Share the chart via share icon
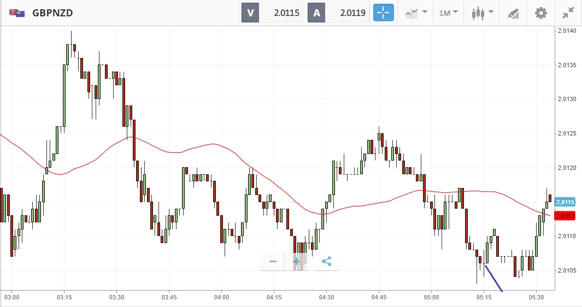This screenshot has height=307, width=582. [x=326, y=262]
